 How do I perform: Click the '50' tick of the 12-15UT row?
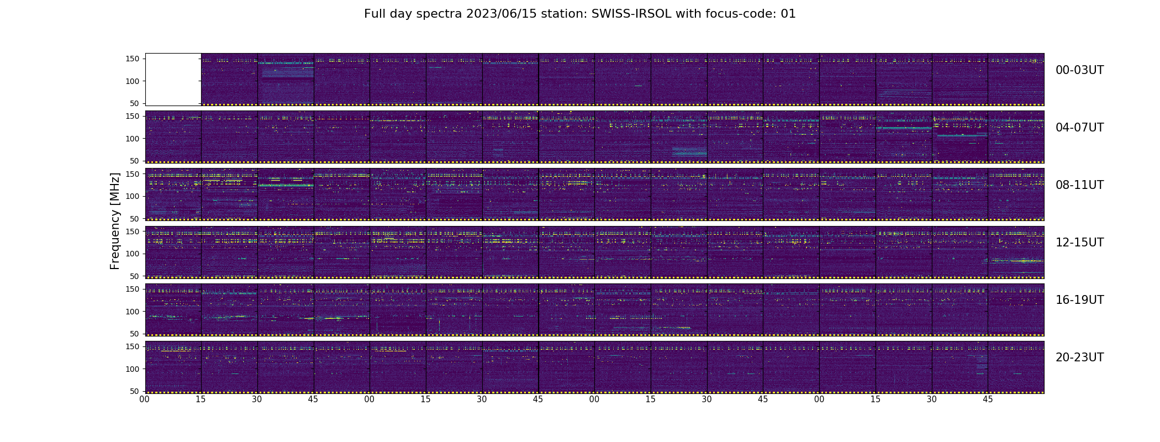(x=135, y=276)
